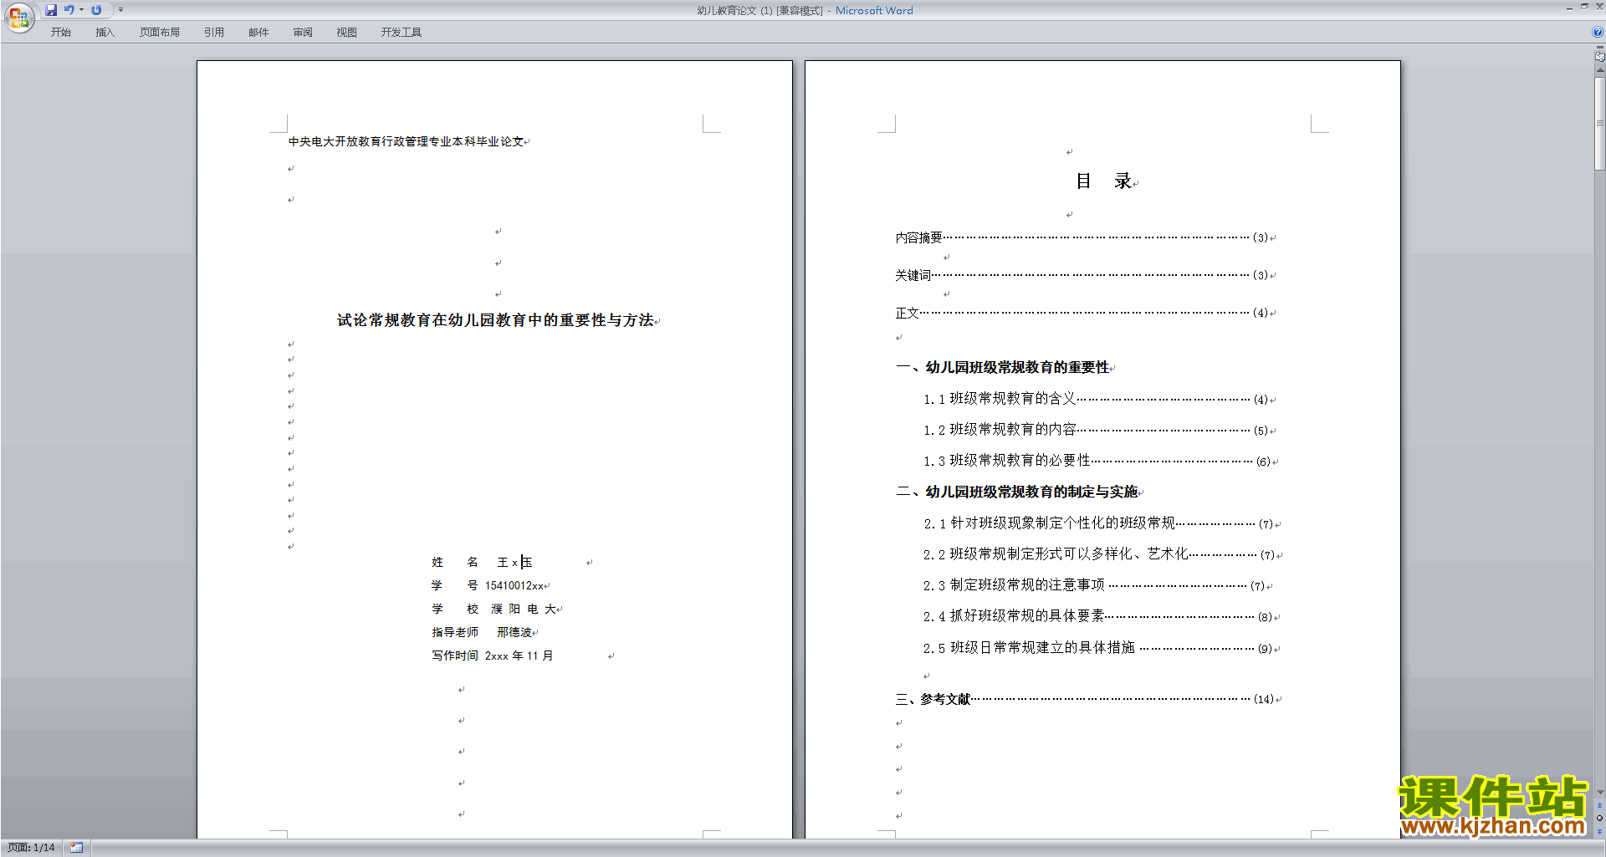Open the round Office button menu
Screen dimensions: 1606x857
[18, 17]
